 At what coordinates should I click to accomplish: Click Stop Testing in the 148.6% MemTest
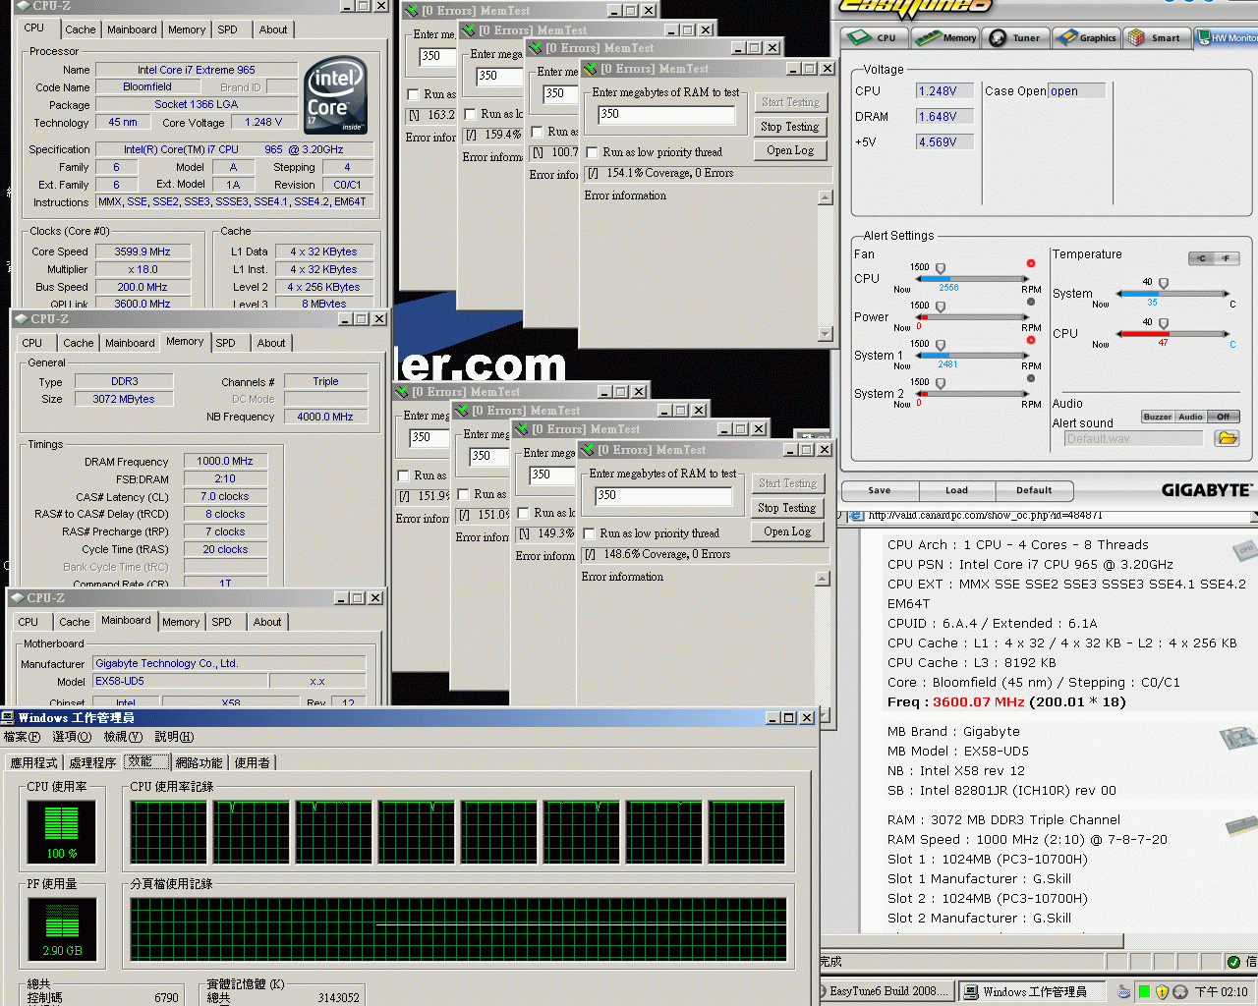pyautogui.click(x=786, y=508)
